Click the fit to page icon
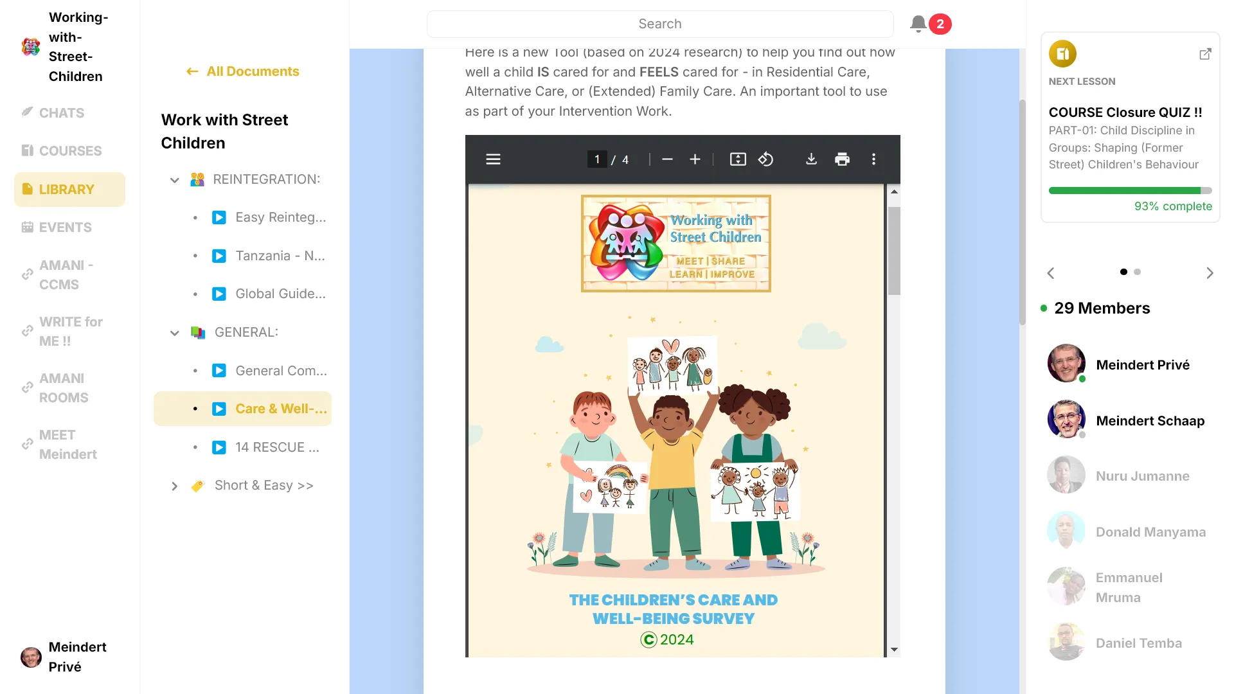The image size is (1234, 694). (x=738, y=159)
